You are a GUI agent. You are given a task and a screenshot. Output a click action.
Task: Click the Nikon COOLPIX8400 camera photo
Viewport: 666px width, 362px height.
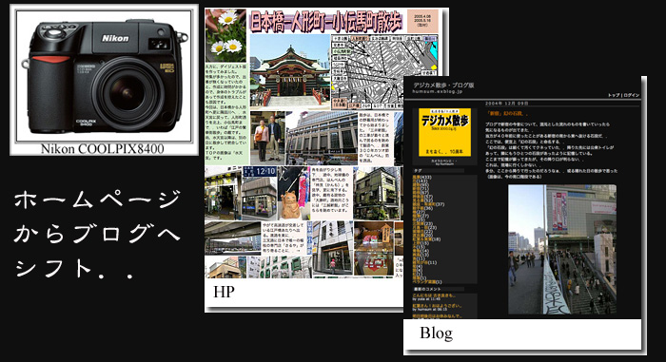pos(104,76)
